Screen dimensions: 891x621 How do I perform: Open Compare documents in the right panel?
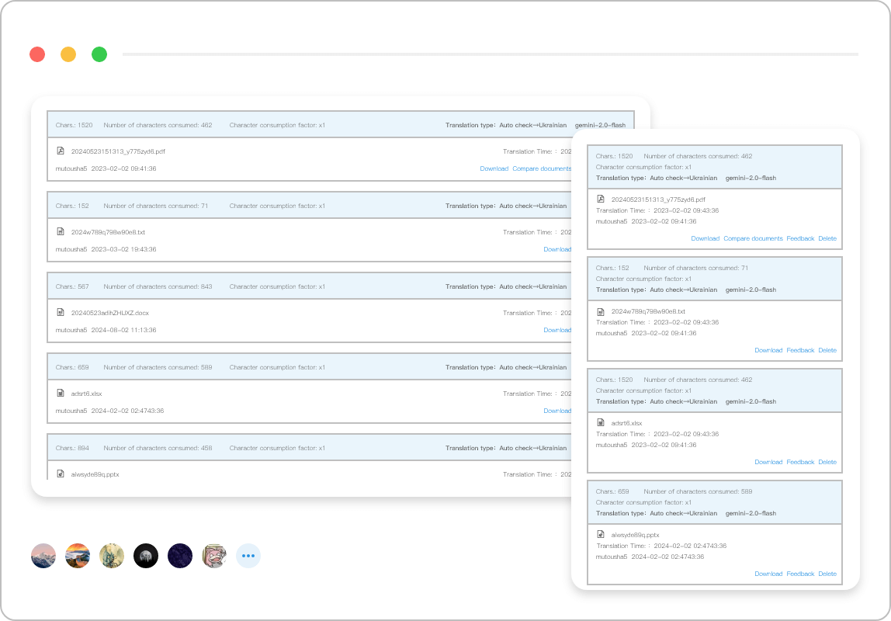click(x=753, y=238)
